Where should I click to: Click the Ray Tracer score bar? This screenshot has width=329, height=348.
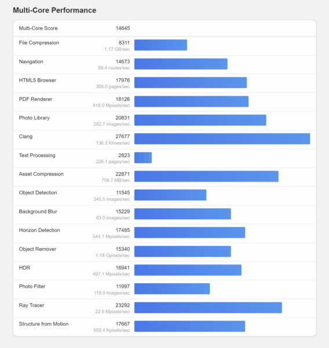coord(208,307)
